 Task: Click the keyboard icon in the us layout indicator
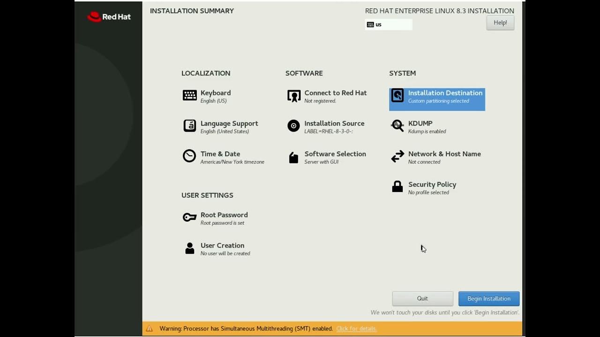click(x=370, y=24)
